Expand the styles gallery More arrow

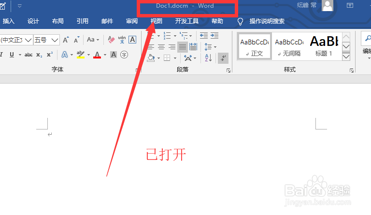346,57
